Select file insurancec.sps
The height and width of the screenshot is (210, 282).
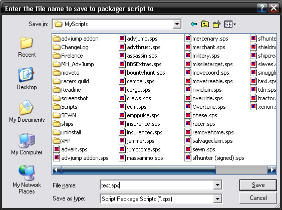(141, 132)
